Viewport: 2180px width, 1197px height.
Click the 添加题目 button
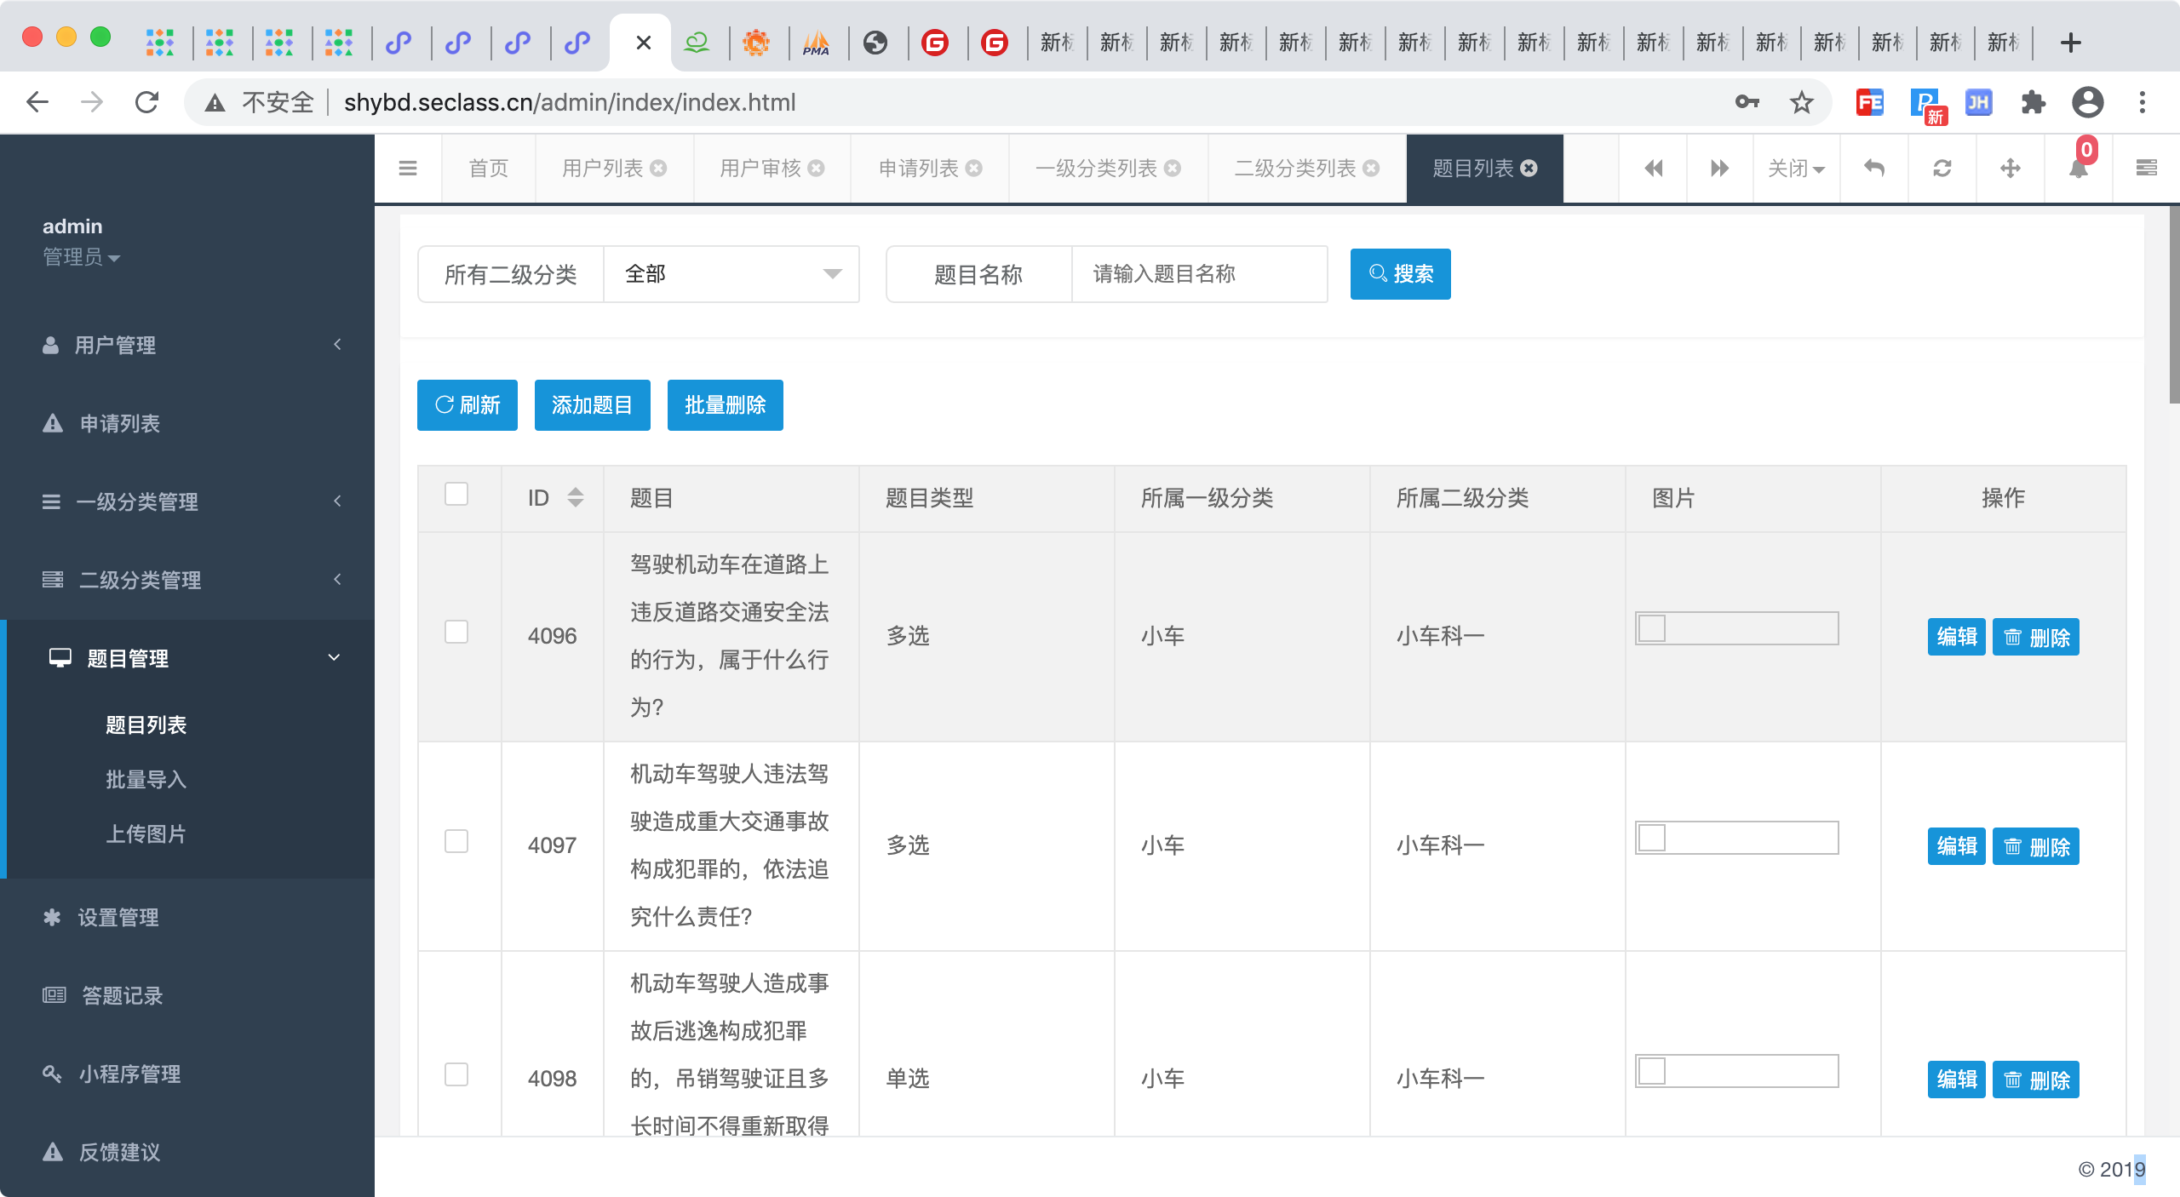tap(592, 405)
